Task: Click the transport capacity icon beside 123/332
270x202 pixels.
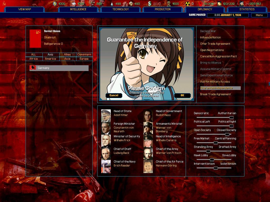Action: click(x=219, y=4)
